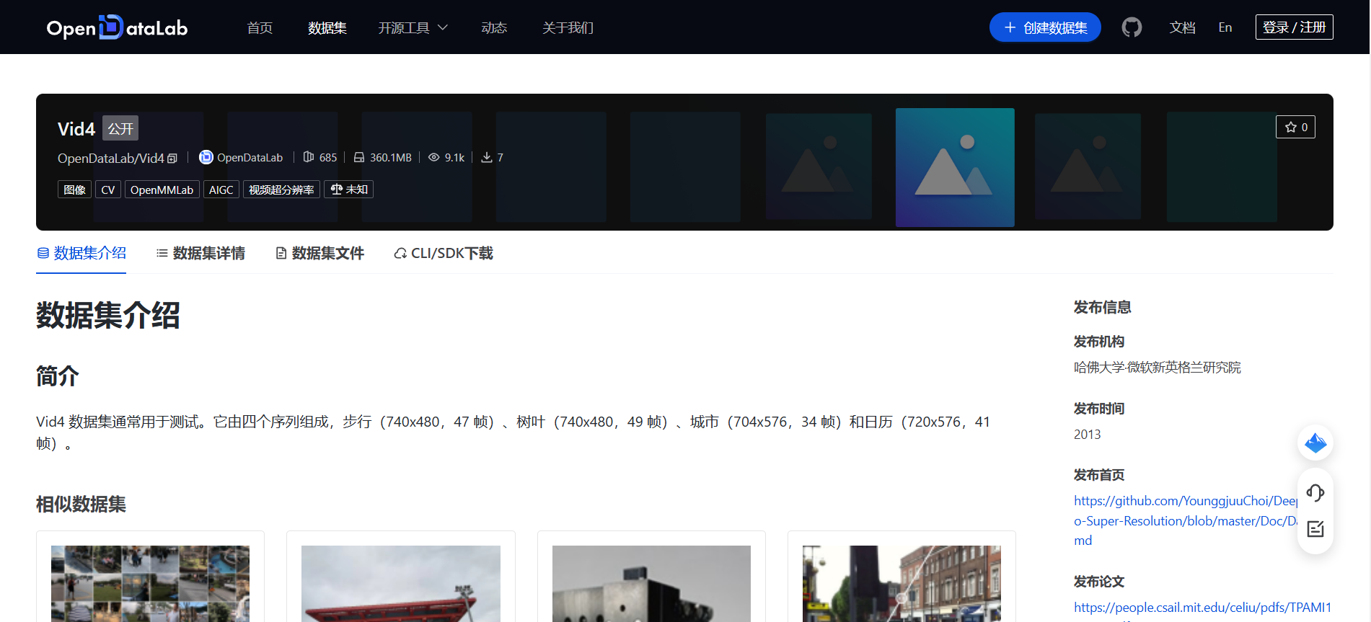Open the first similar dataset collage thumbnail

[x=150, y=583]
